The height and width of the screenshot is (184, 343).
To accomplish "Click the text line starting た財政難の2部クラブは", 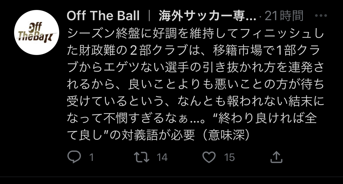I will click(x=193, y=50).
